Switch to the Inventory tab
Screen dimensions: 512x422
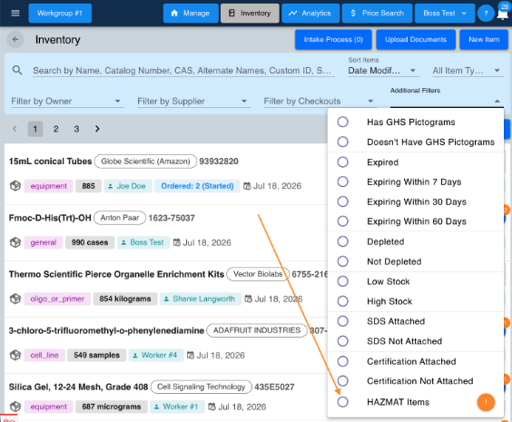point(250,14)
